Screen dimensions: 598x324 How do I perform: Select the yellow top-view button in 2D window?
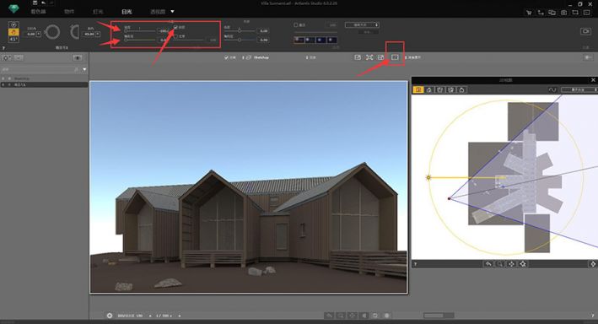click(x=418, y=89)
